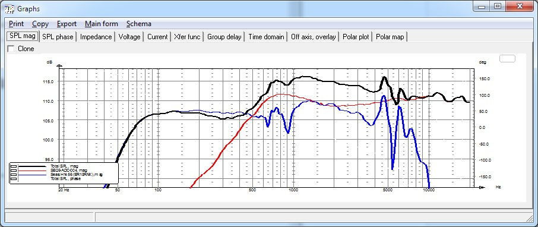Click the 100.0 dB axis label
The image size is (538, 227).
[48, 140]
